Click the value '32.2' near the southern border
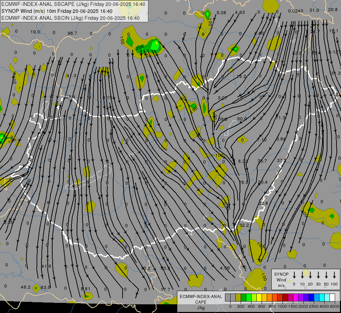Viewport: 341px width, 313px height. 244,225
